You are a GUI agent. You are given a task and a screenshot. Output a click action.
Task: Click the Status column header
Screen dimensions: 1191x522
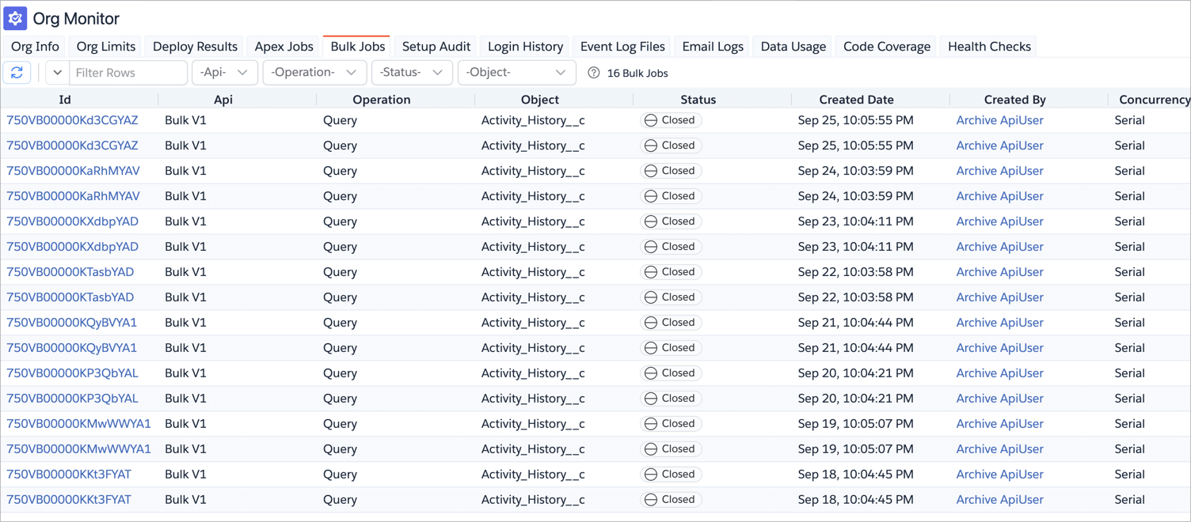698,100
